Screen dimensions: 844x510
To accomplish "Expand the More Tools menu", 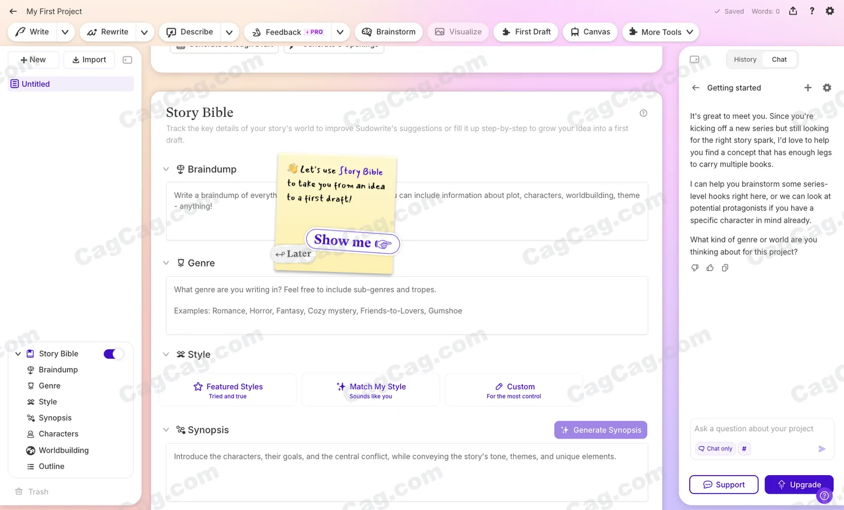I will pyautogui.click(x=661, y=32).
